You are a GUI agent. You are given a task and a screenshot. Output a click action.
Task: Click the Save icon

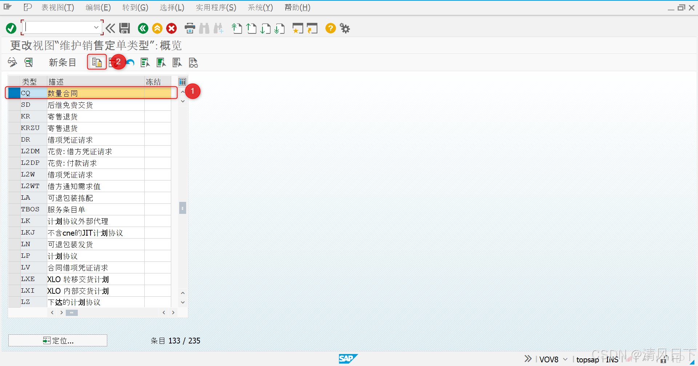125,28
